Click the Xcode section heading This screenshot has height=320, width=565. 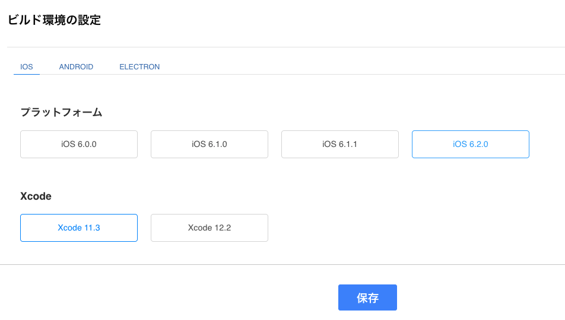point(36,196)
